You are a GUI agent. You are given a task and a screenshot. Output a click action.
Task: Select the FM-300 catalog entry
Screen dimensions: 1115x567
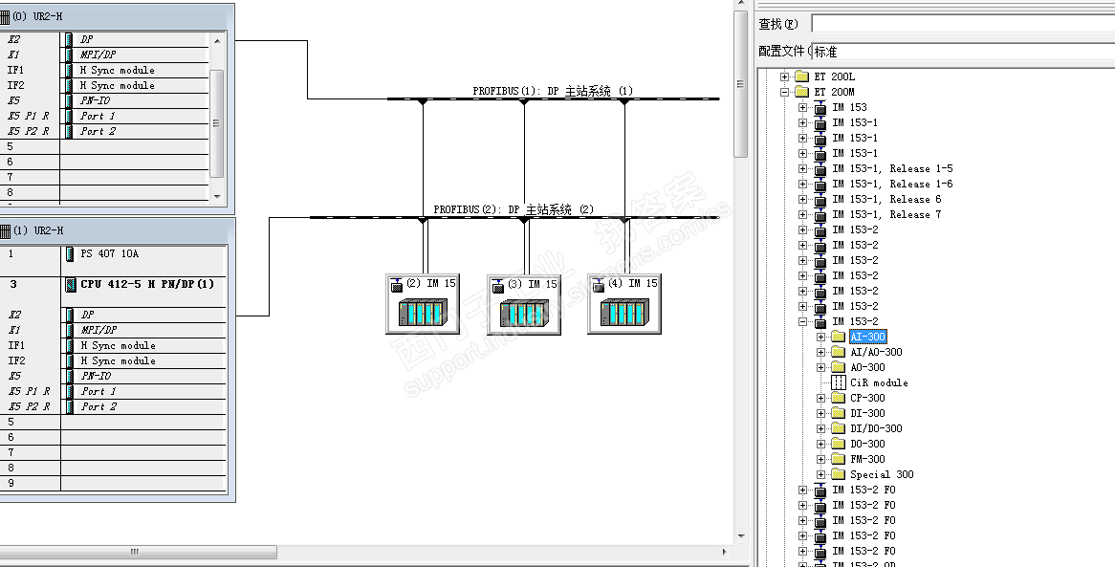(x=867, y=459)
